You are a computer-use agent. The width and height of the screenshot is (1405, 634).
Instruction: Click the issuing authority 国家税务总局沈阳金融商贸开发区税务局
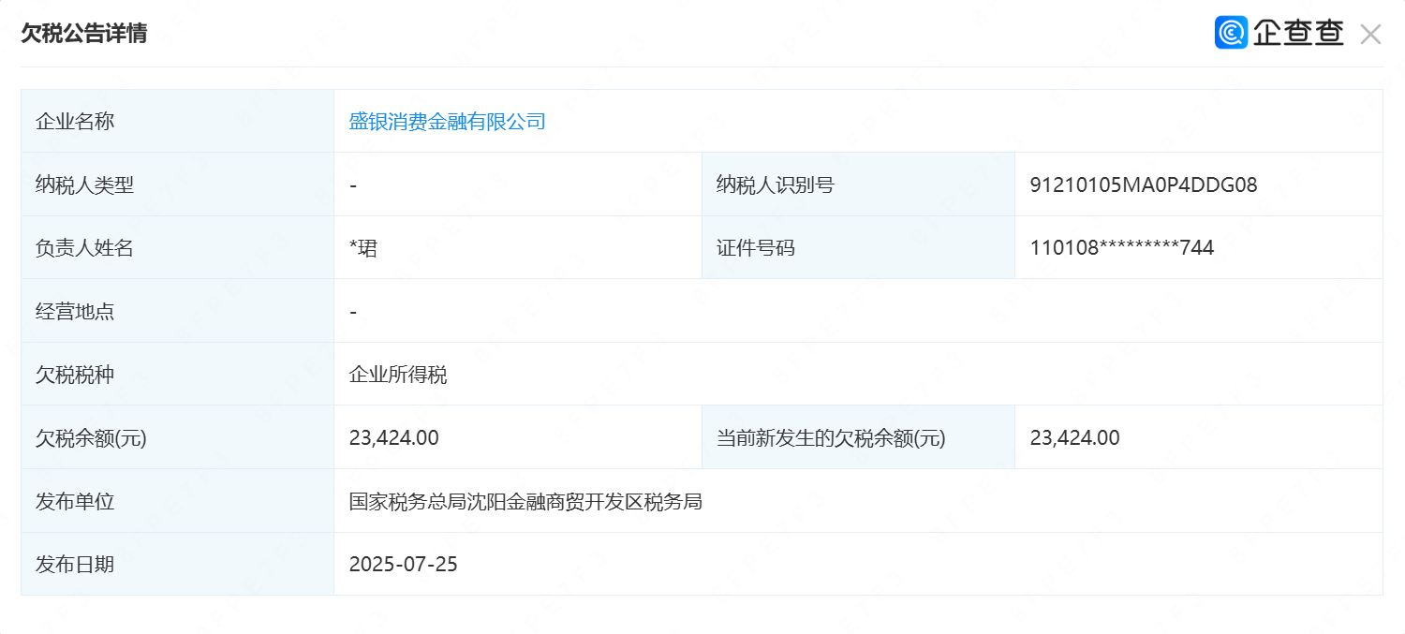click(x=525, y=502)
